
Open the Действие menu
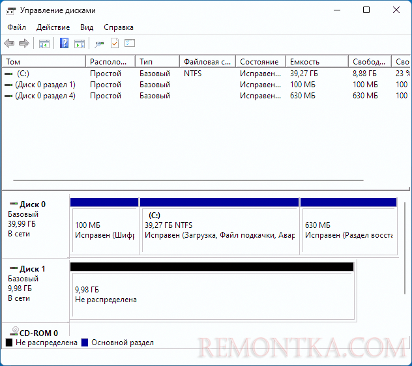[x=53, y=27]
